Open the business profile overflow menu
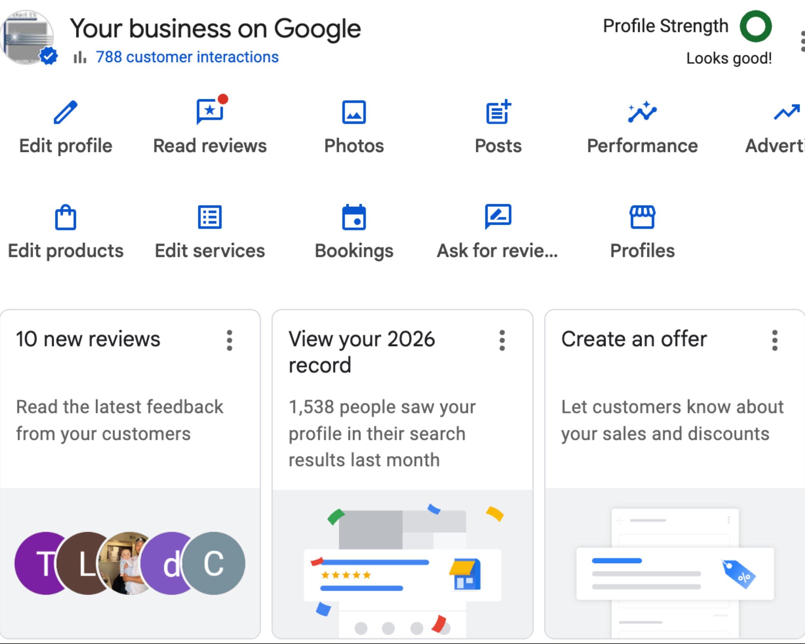 pyautogui.click(x=802, y=42)
